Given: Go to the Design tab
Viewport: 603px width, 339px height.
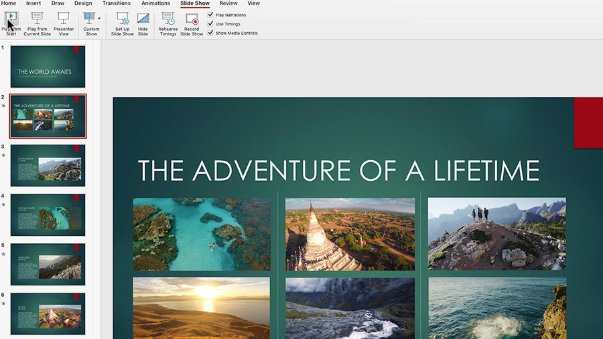Looking at the screenshot, I should [x=83, y=3].
